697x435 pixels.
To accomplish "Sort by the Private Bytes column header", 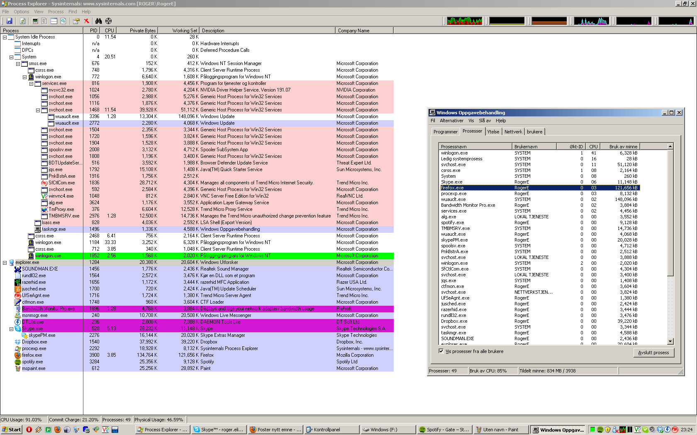I will 137,31.
